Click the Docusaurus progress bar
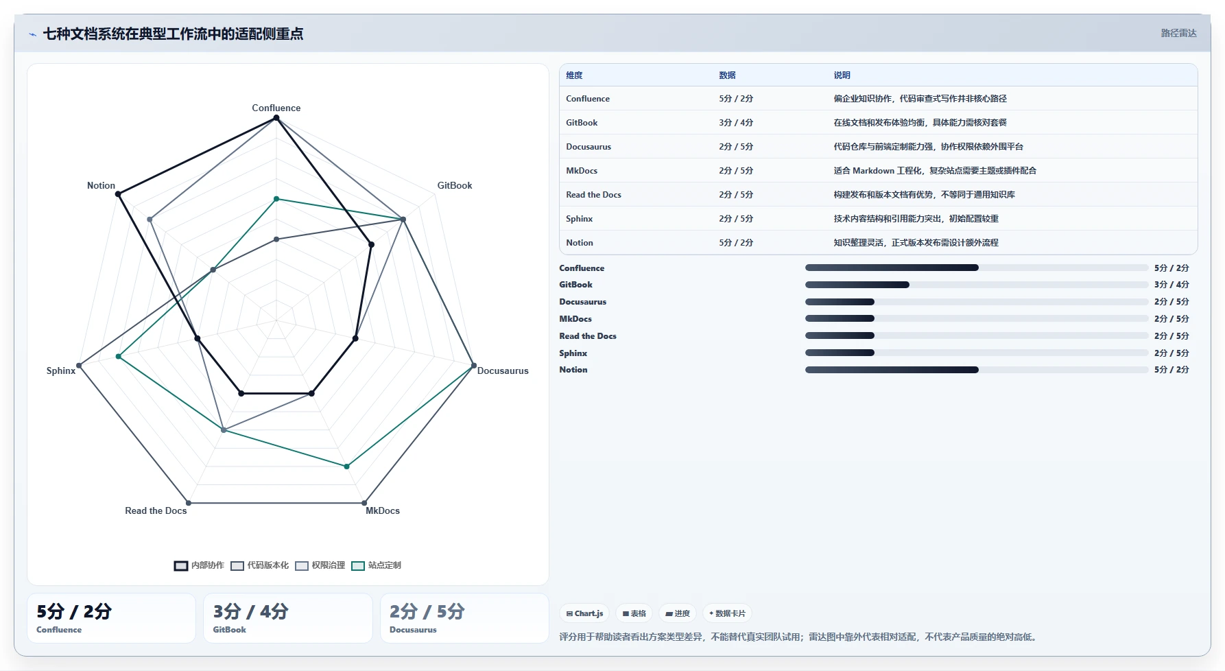 coord(977,302)
